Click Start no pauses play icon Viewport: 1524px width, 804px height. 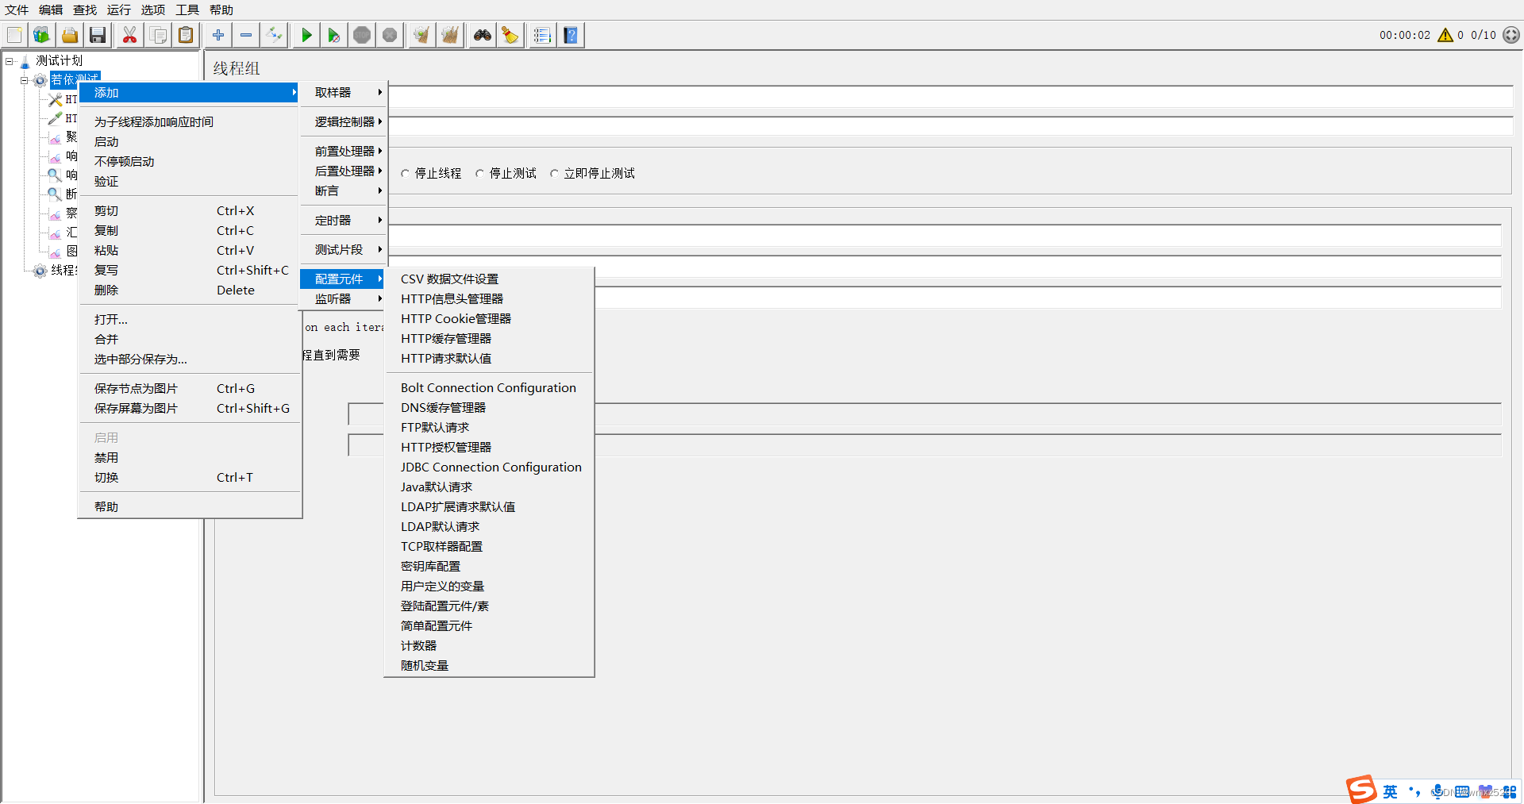coord(333,35)
